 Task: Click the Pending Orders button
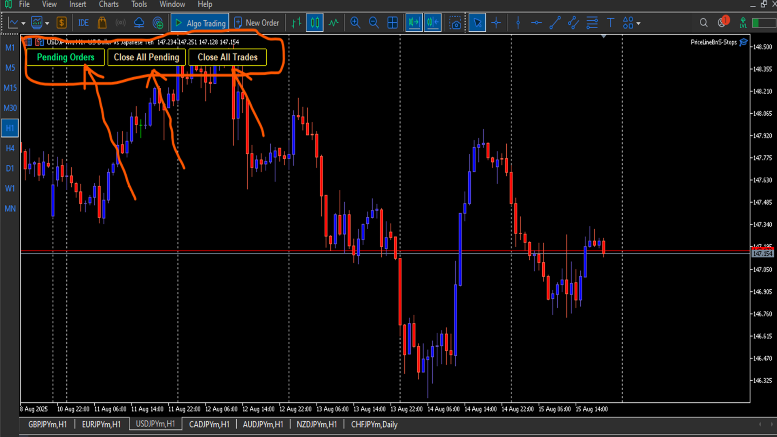click(66, 57)
